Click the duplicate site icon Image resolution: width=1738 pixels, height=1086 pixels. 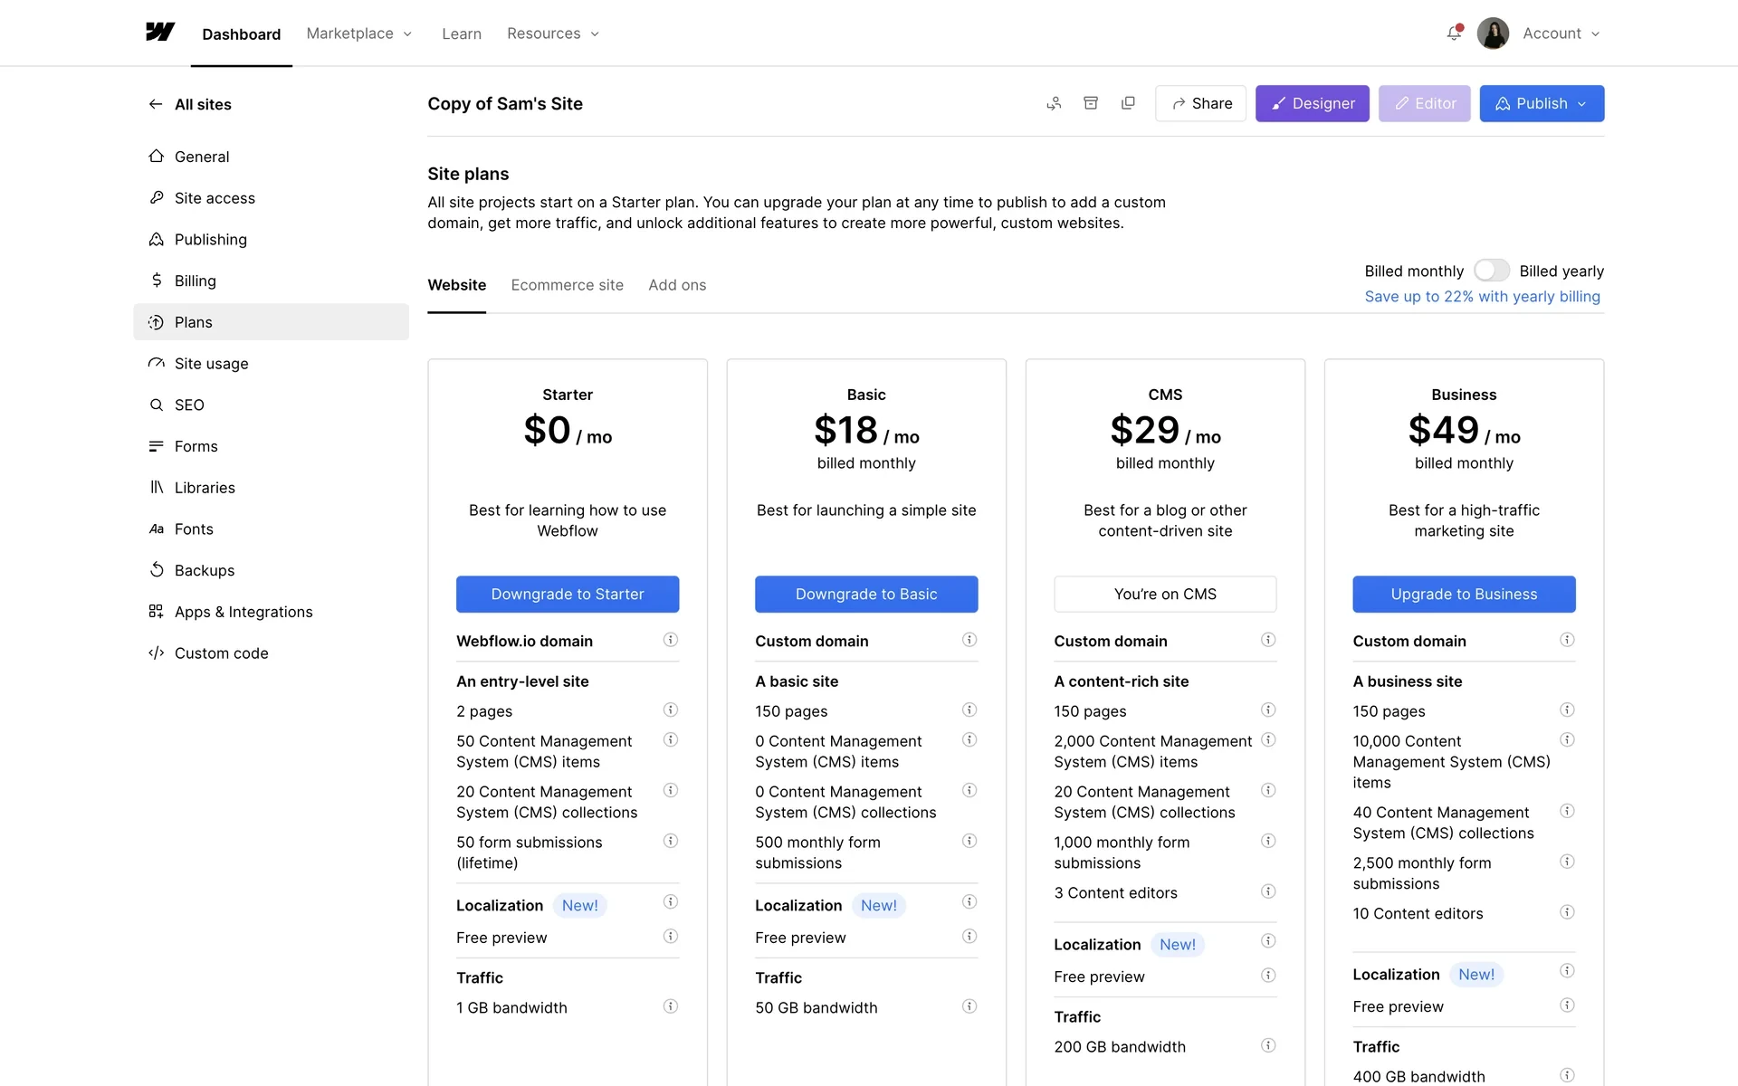click(x=1128, y=103)
